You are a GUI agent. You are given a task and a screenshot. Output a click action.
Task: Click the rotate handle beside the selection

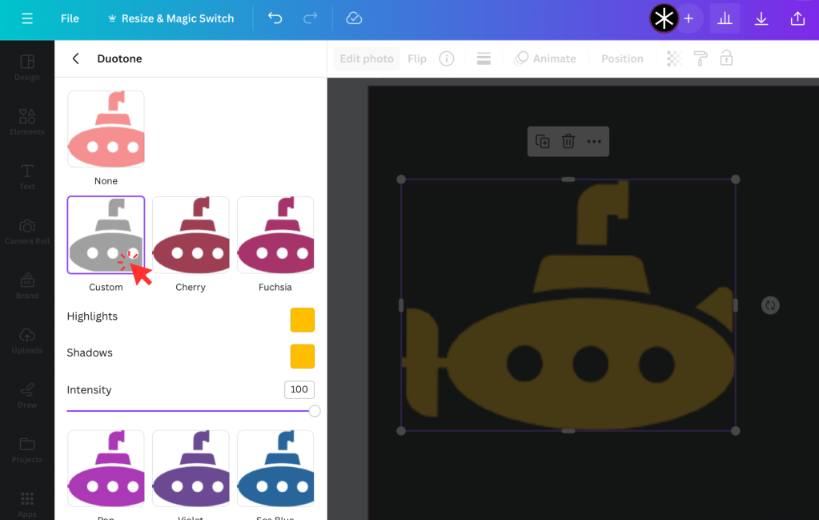click(x=770, y=305)
